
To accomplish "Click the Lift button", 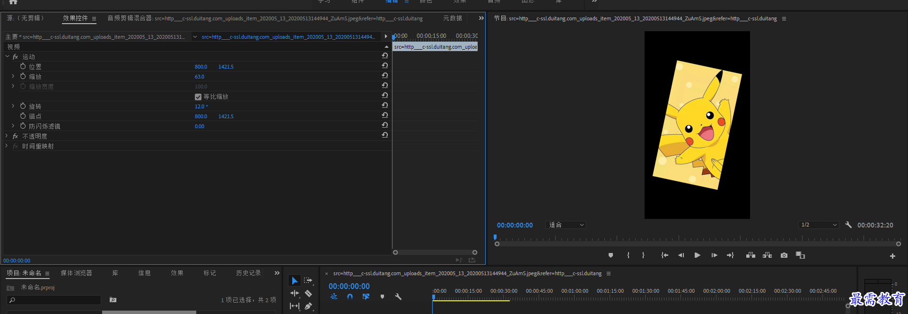I will [x=751, y=255].
